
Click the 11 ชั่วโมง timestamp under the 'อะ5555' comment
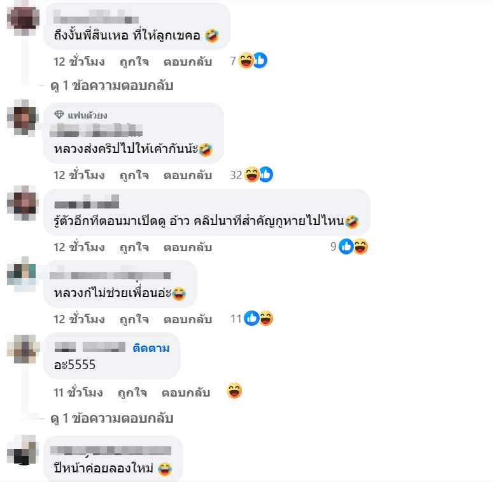(x=78, y=393)
